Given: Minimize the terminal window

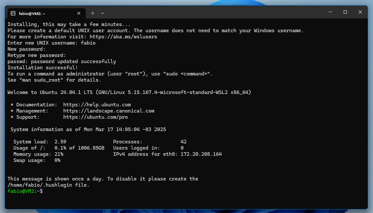Looking at the screenshot, I should point(330,12).
